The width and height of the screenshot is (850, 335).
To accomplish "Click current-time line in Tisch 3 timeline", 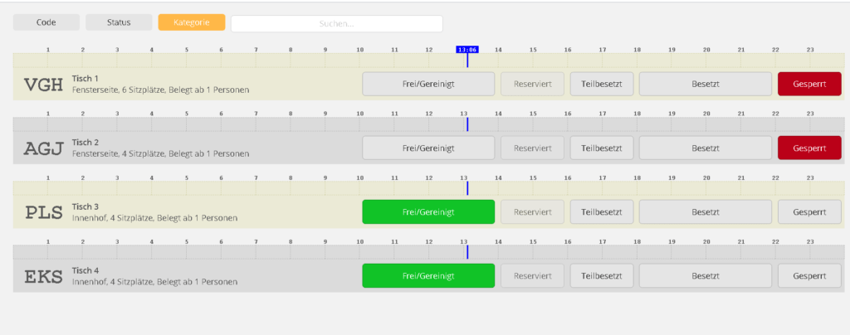I will [x=467, y=187].
